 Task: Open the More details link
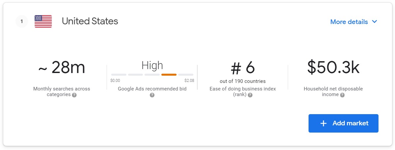pyautogui.click(x=349, y=22)
